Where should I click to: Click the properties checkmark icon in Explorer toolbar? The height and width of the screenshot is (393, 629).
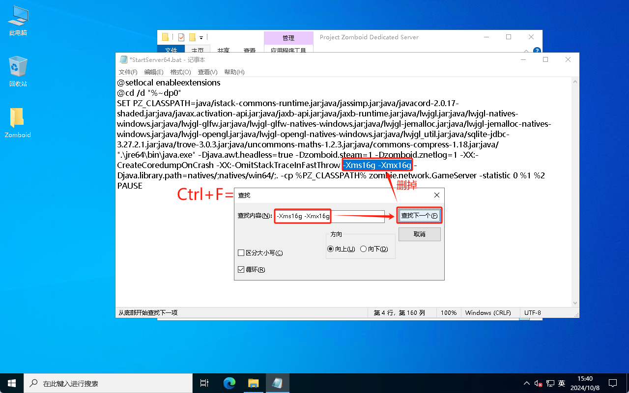[181, 37]
